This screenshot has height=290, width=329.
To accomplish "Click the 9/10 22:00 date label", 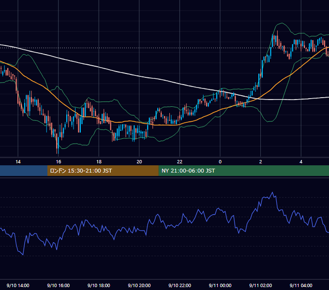I will pyautogui.click(x=179, y=285).
